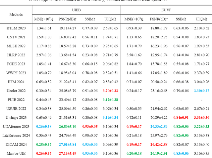Click the BTLM 2020 row label
Image resolution: width=212 pixels, height=158 pixels.
[x=16, y=29]
